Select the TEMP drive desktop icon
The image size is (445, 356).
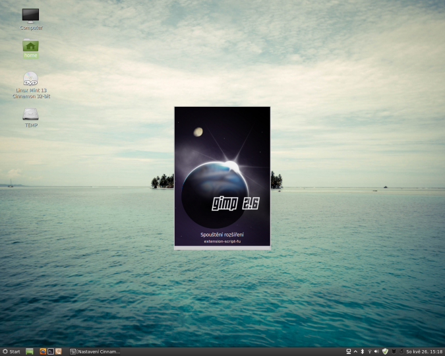[x=30, y=117]
